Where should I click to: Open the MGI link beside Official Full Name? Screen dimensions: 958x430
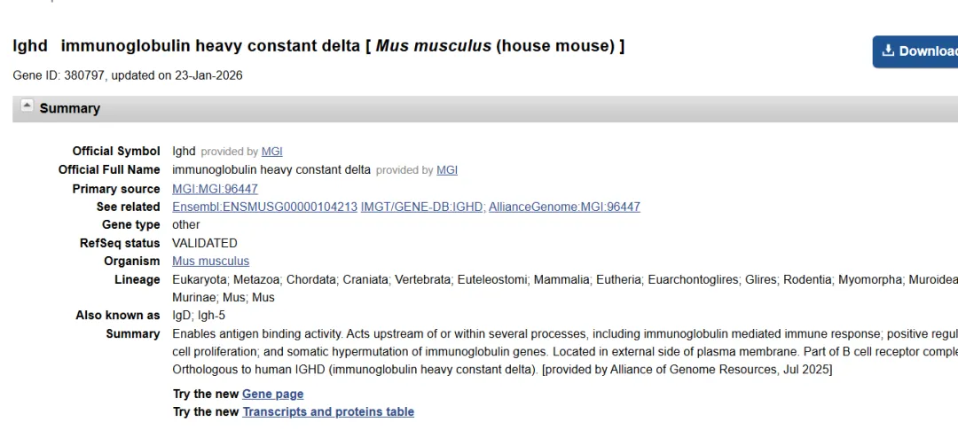[x=447, y=170]
